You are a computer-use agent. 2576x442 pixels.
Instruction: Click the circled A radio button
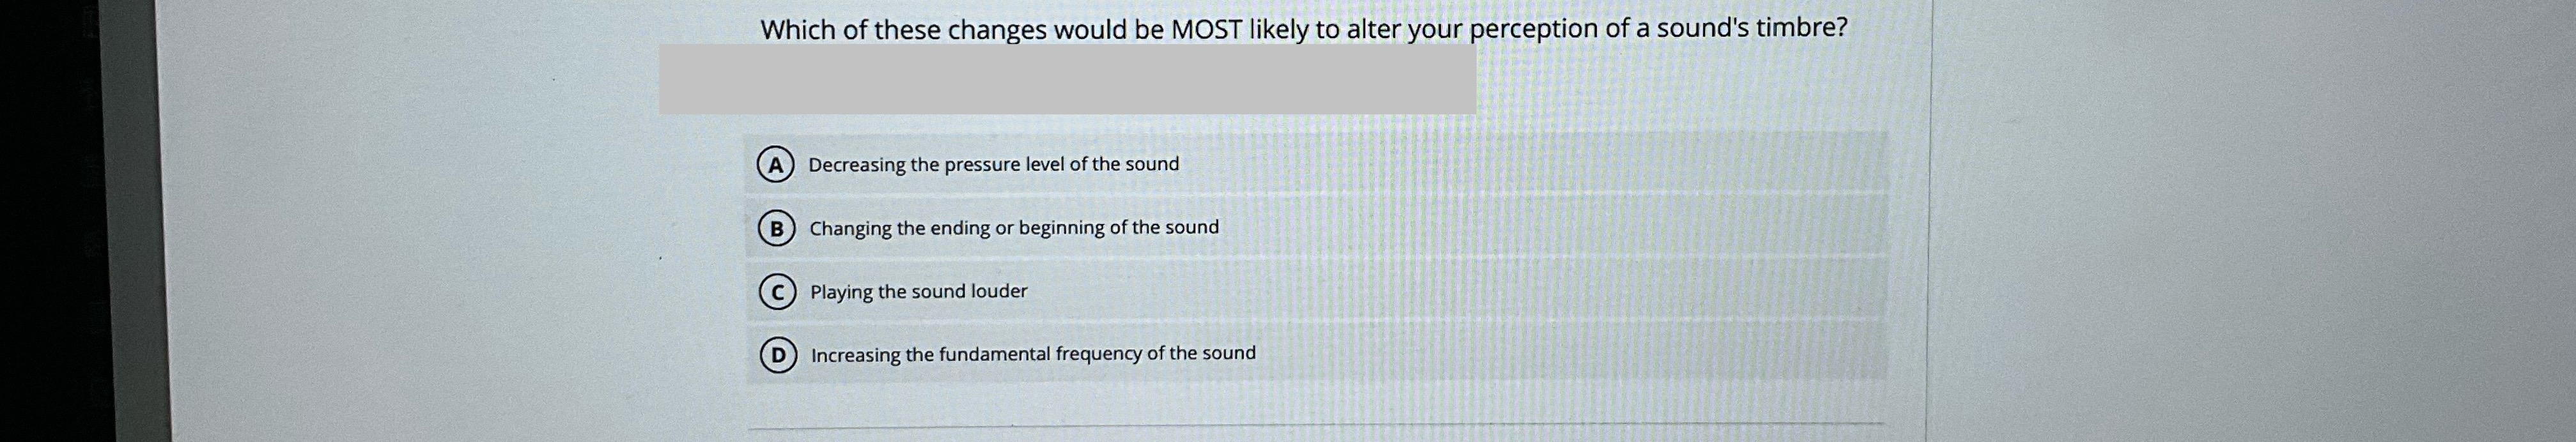(775, 166)
